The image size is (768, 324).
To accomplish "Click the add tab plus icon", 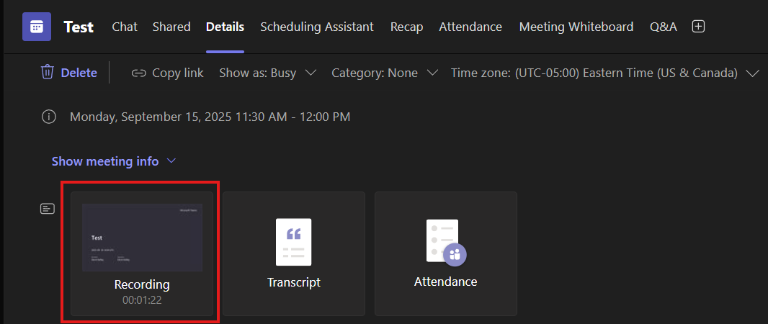I will [x=697, y=27].
